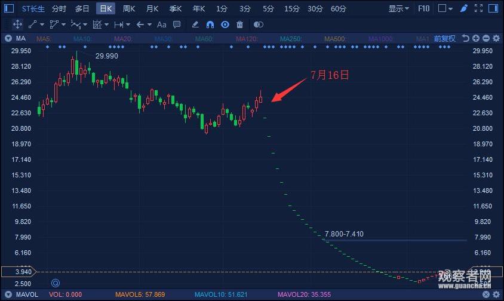
Task: Switch to 1分 one-minute tab
Action: click(x=222, y=9)
